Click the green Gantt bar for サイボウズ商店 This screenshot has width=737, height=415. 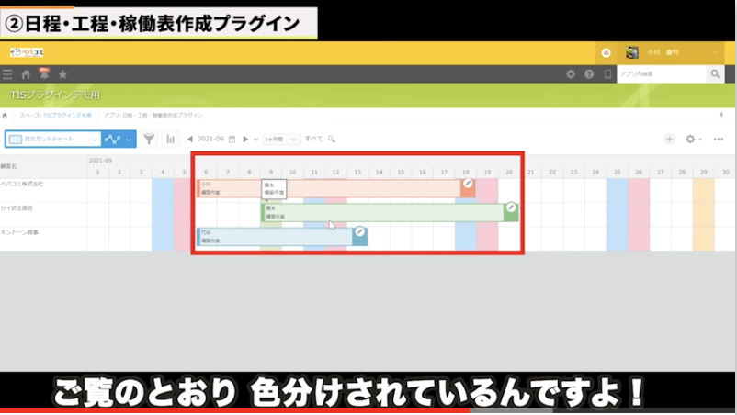[x=386, y=212]
